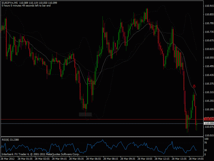Click the 28 Mar 06:55 time label
The image size is (214, 161).
pos(93,159)
